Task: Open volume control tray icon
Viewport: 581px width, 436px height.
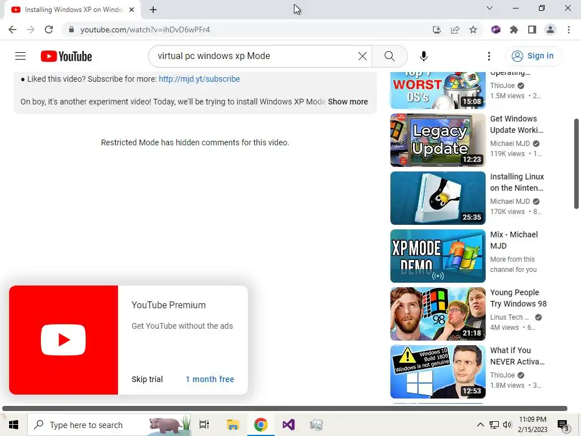Action: pos(507,425)
